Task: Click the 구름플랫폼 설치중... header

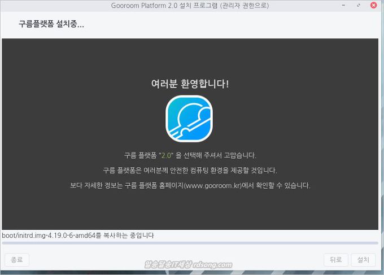Action: [51, 24]
